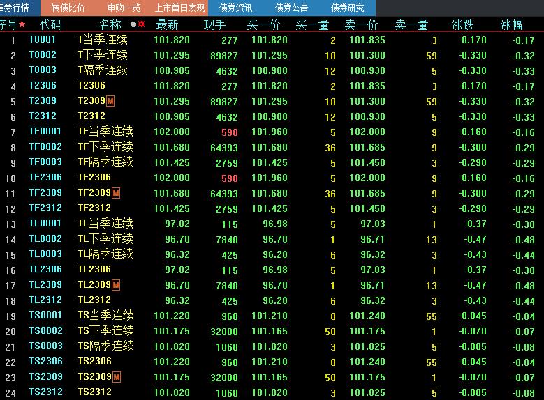Click the 卖一价 column header
Image resolution: width=544 pixels, height=400 pixels.
[362, 24]
